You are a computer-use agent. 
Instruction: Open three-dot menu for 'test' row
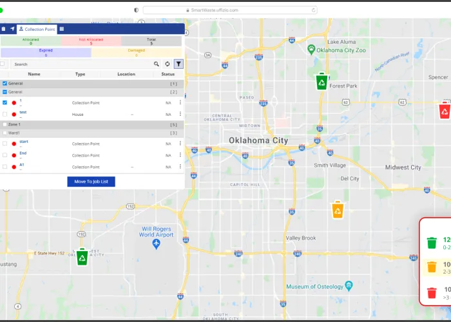(x=180, y=114)
